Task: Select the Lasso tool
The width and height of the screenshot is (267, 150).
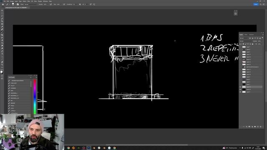Action: (x=2, y=16)
